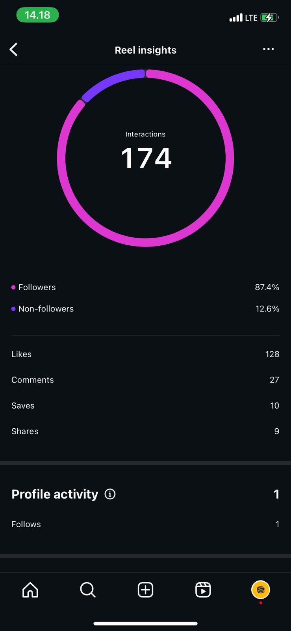
Task: Open the profile avatar tab
Action: pos(260,590)
